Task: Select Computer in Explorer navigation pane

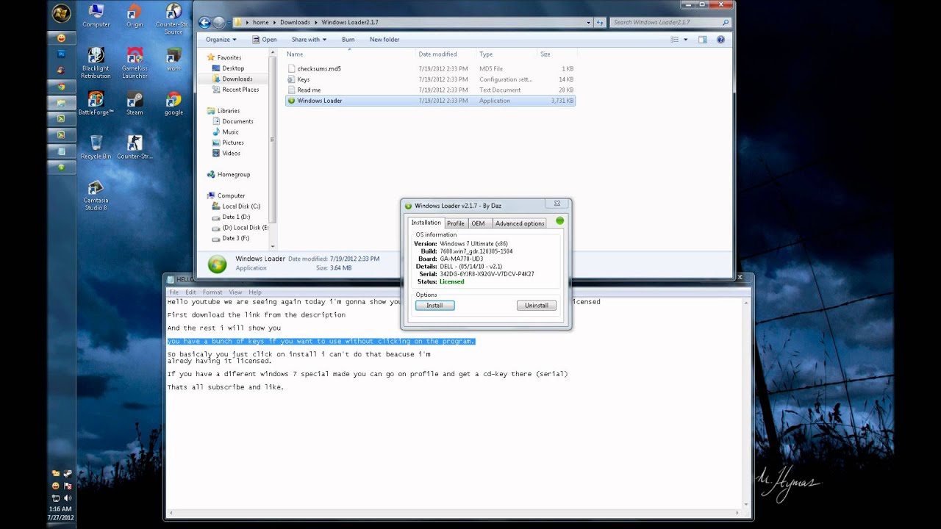Action: click(x=231, y=196)
